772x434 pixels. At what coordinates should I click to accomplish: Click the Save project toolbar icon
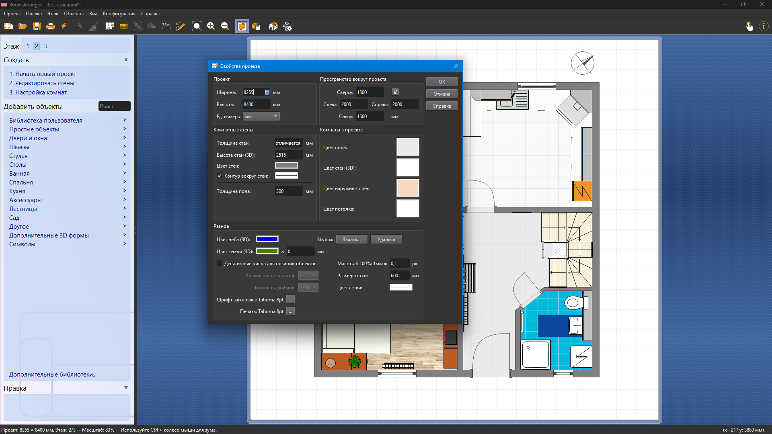(37, 27)
